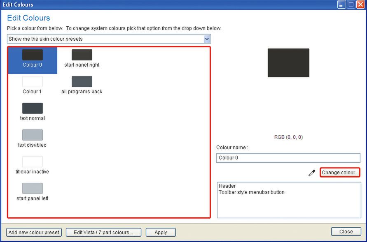Screen dimensions: 367x242
Task: Open Edit Vista / 7 part colours
Action: (103, 232)
